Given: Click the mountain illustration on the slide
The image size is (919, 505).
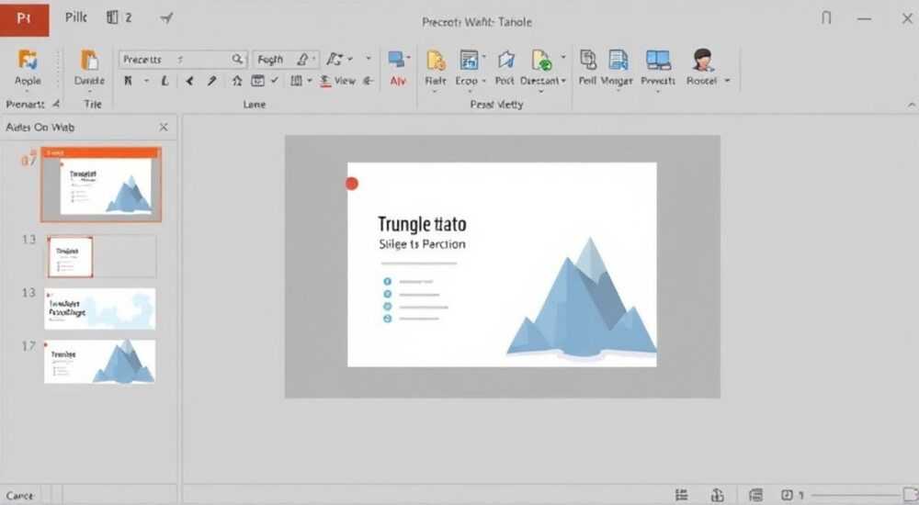Looking at the screenshot, I should pos(582,298).
